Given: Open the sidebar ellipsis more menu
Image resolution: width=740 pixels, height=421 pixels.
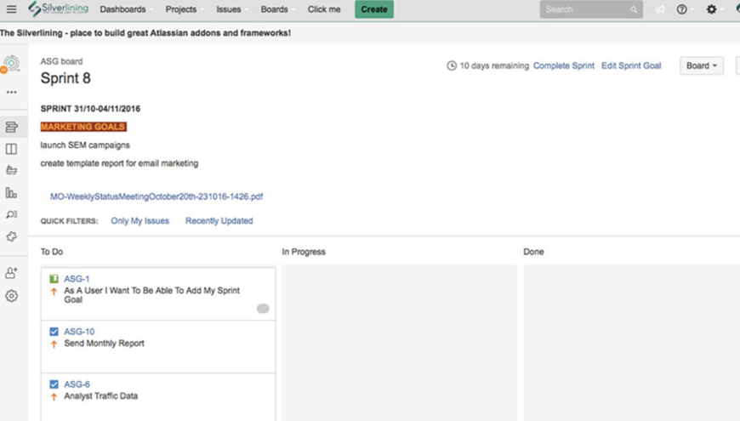Looking at the screenshot, I should (11, 92).
